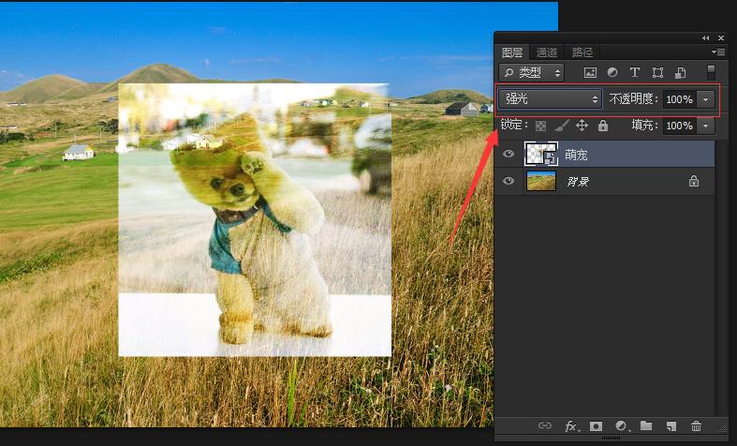Open the 类型 filter type dropdown
This screenshot has height=446, width=737.
point(532,72)
